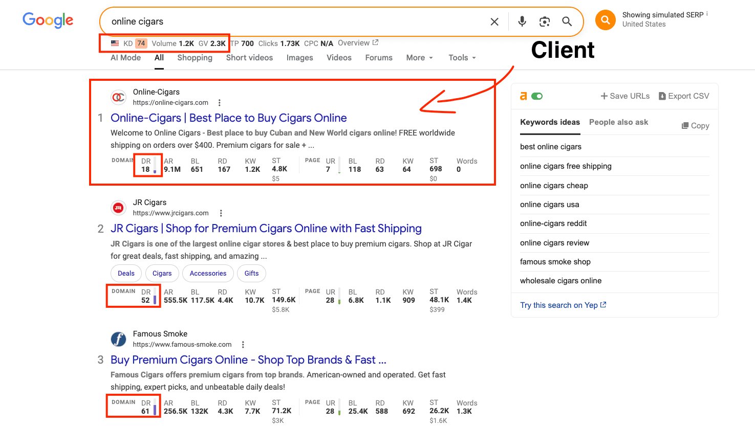Viewport: 755px width, 426px height.
Task: Select keyword idea 'online cigars review'
Action: [x=554, y=243]
